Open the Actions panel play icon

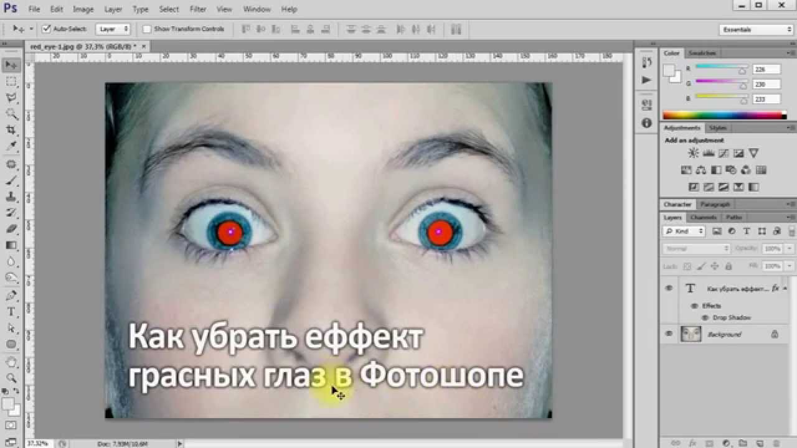(646, 80)
